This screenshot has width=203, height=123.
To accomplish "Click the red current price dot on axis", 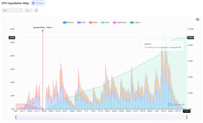I will coord(42,109).
